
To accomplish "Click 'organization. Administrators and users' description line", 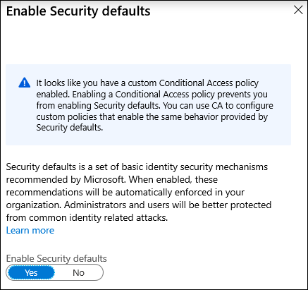I will 139,205.
